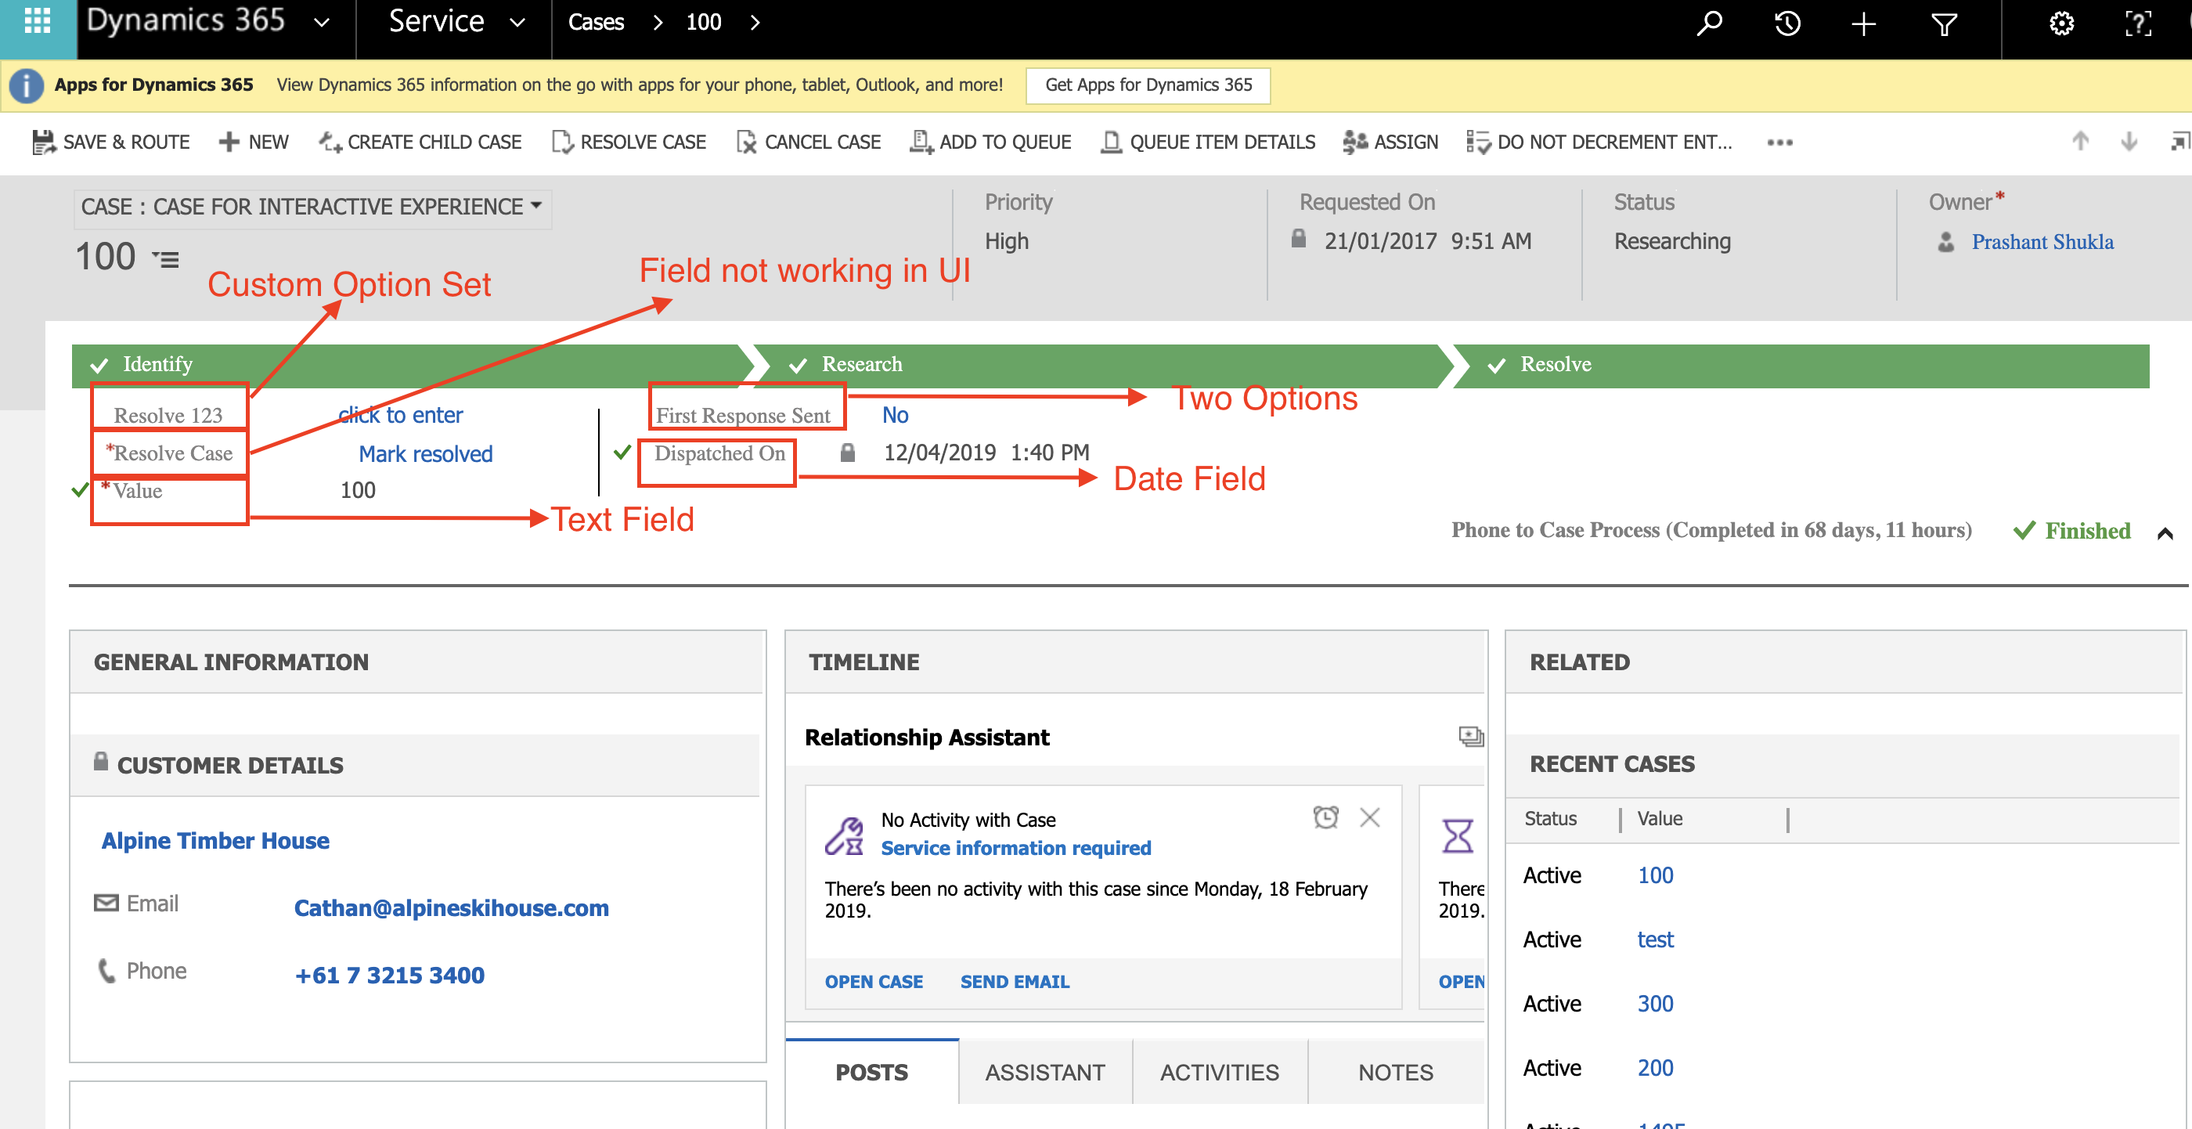Viewport: 2192px width, 1129px height.
Task: Open the Dynamics 365 app launcher grid
Action: pyautogui.click(x=38, y=21)
